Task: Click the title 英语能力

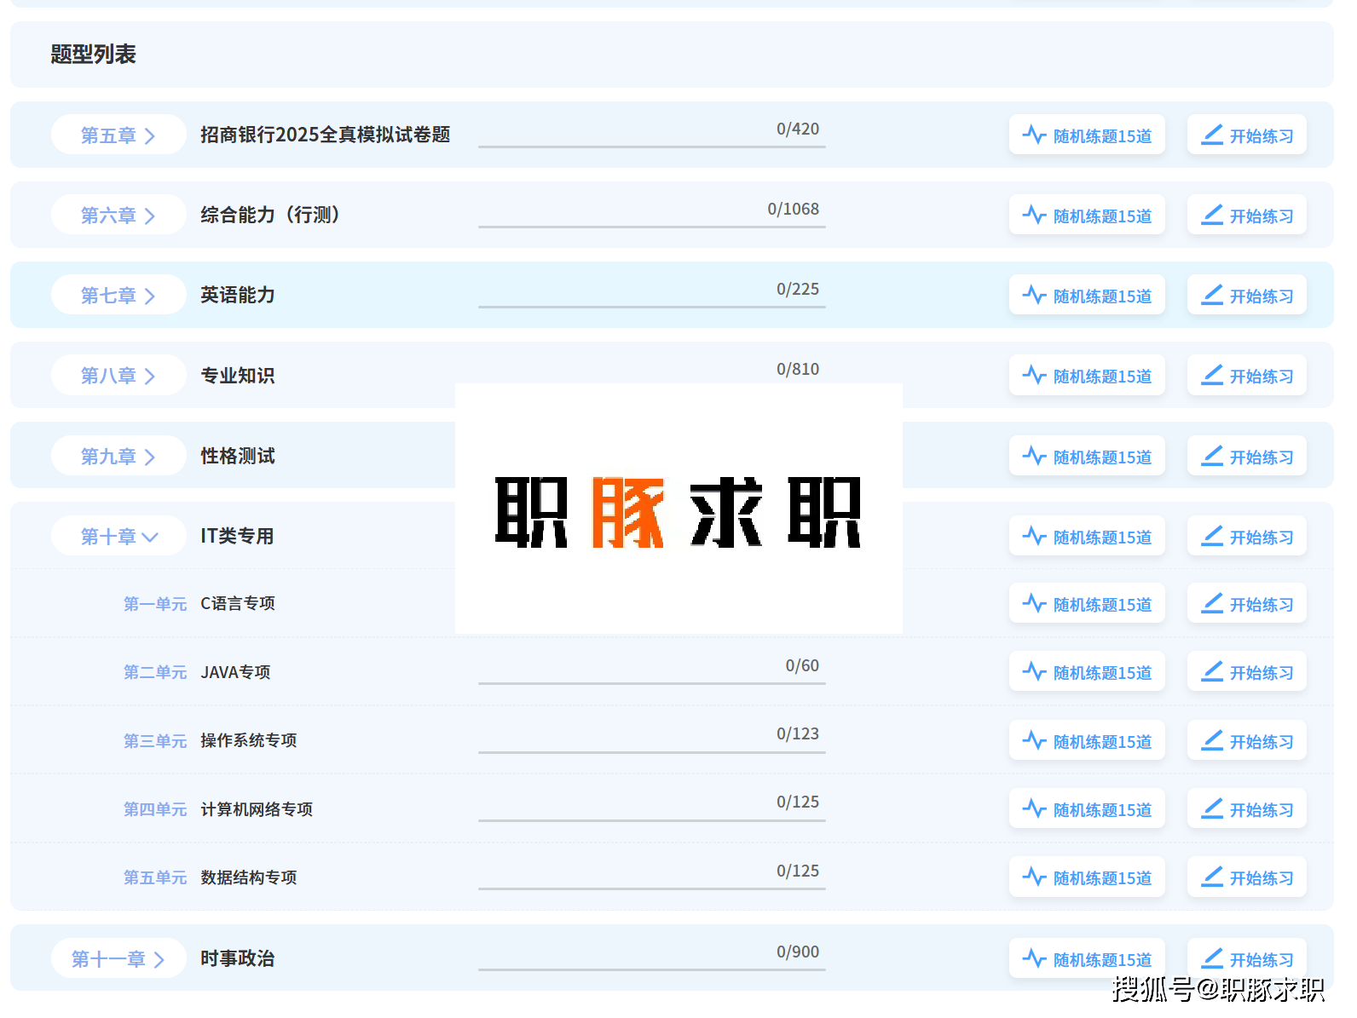Action: pos(238,295)
